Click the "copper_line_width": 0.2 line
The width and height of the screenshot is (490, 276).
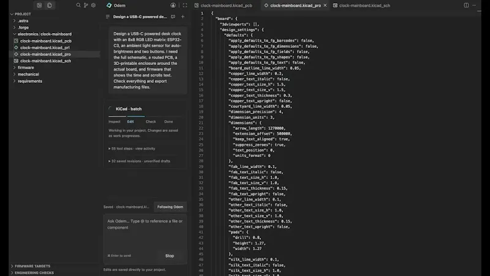click(x=255, y=74)
